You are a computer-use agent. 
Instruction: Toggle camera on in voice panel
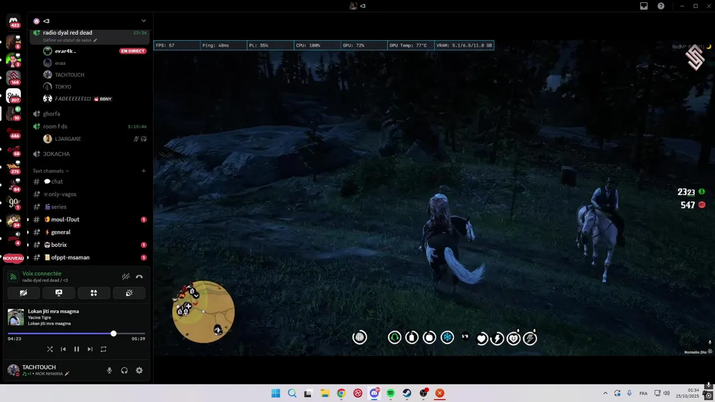23,293
